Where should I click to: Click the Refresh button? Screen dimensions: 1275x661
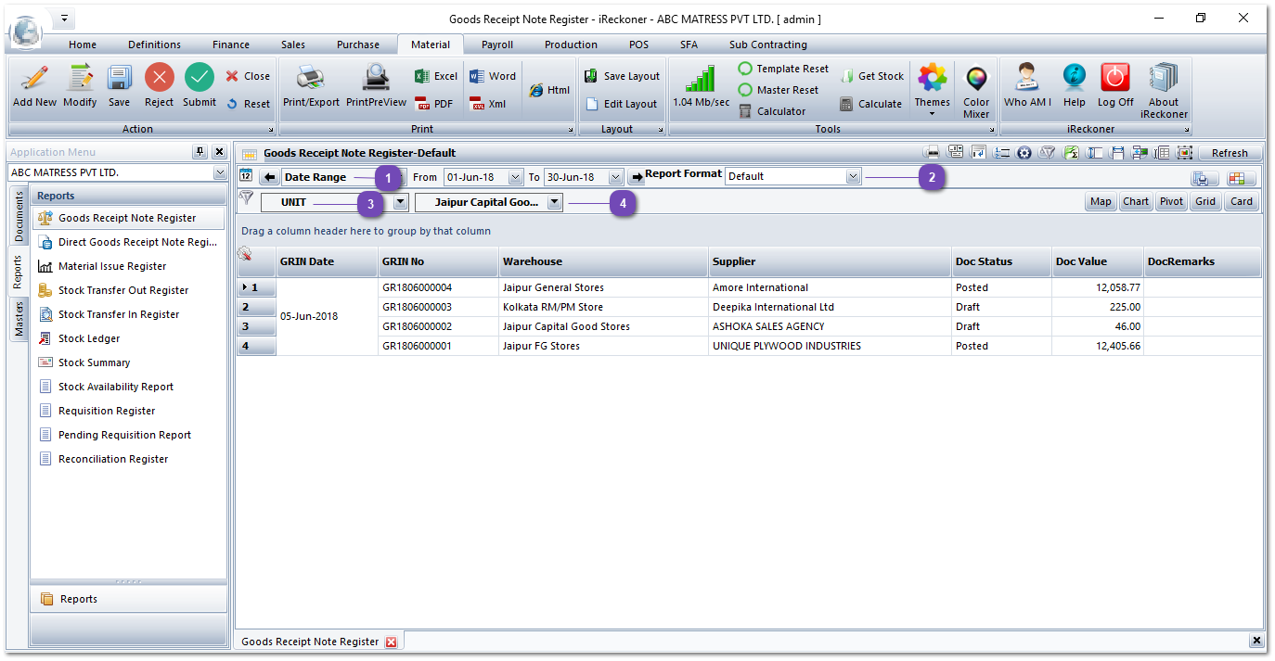click(1230, 153)
